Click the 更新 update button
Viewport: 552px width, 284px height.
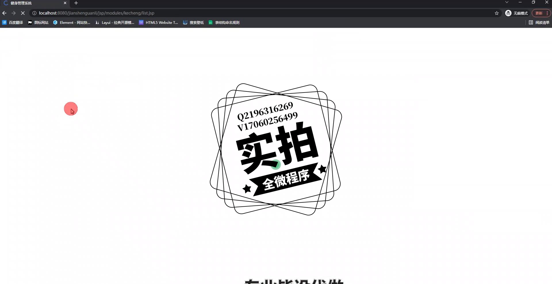coord(539,13)
